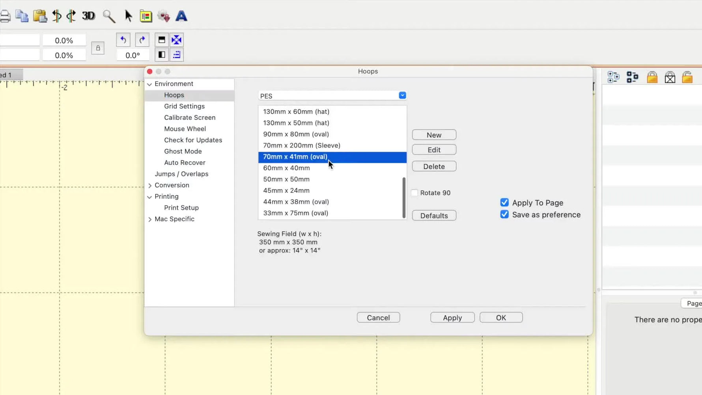Click the rotate right arrow icon
702x395 pixels.
tap(142, 40)
